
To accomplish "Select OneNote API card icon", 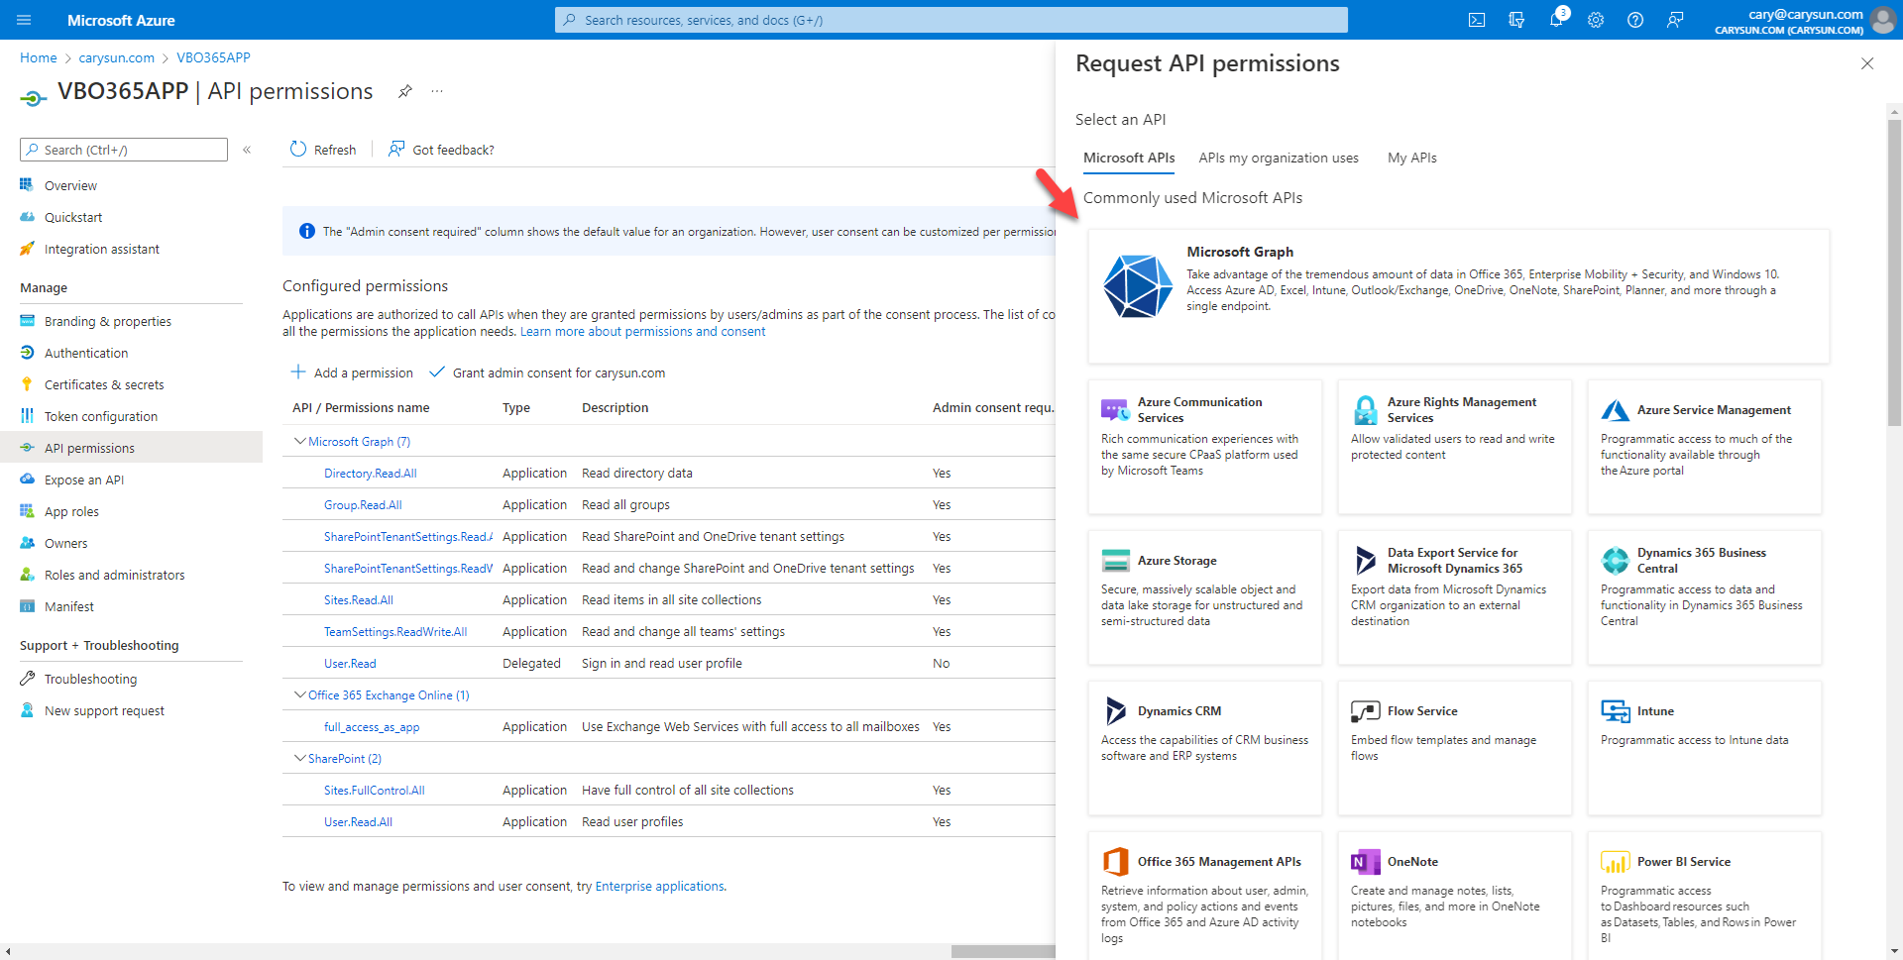I will (1366, 862).
